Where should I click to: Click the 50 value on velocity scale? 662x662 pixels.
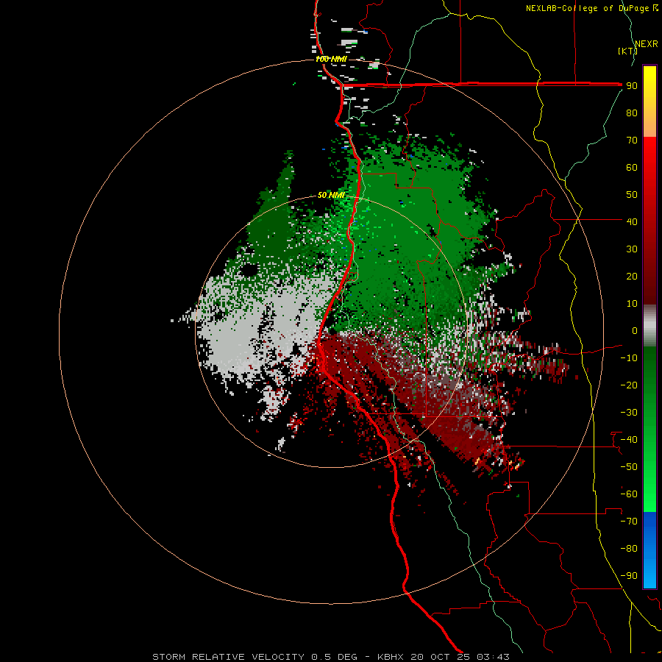(x=632, y=195)
